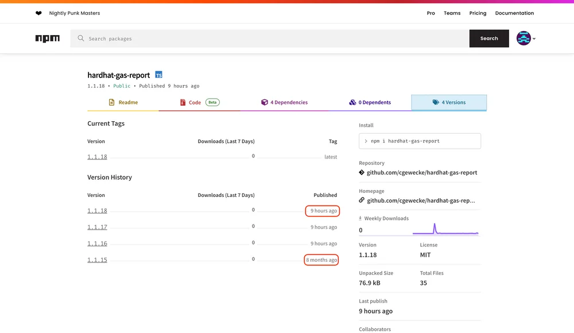
Task: Focus the Search packages field
Action: point(270,38)
